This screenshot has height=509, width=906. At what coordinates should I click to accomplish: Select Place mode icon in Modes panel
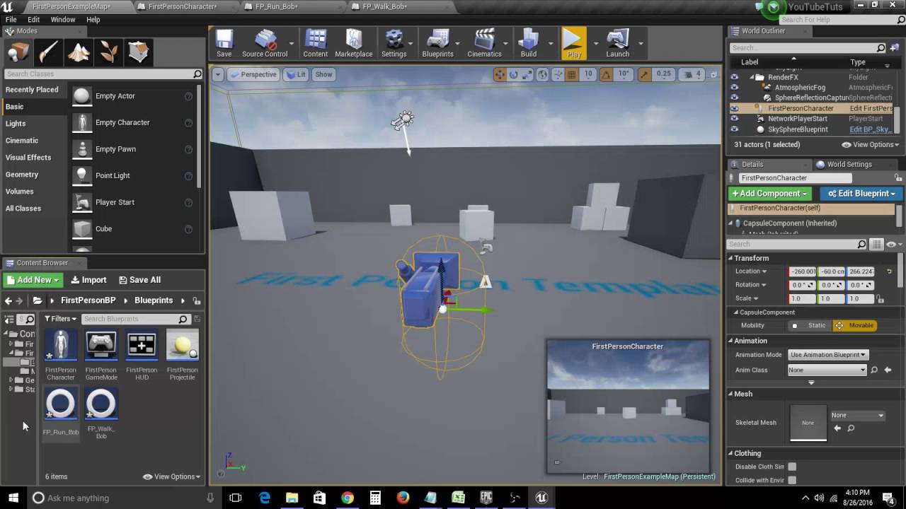click(18, 52)
